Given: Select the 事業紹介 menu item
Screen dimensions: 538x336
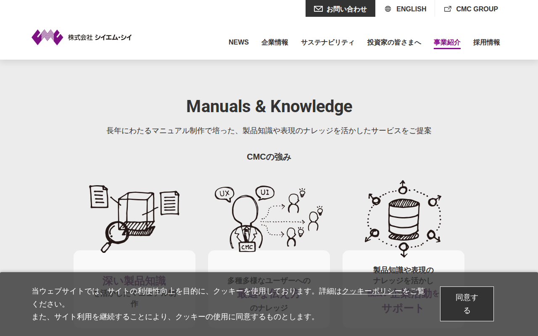Looking at the screenshot, I should [447, 42].
